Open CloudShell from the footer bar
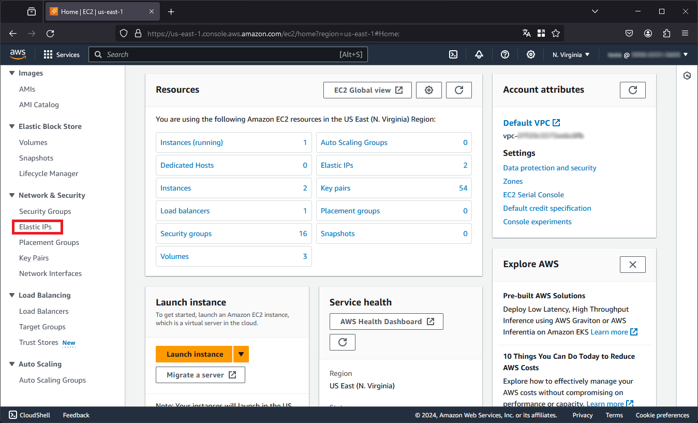 (x=30, y=415)
